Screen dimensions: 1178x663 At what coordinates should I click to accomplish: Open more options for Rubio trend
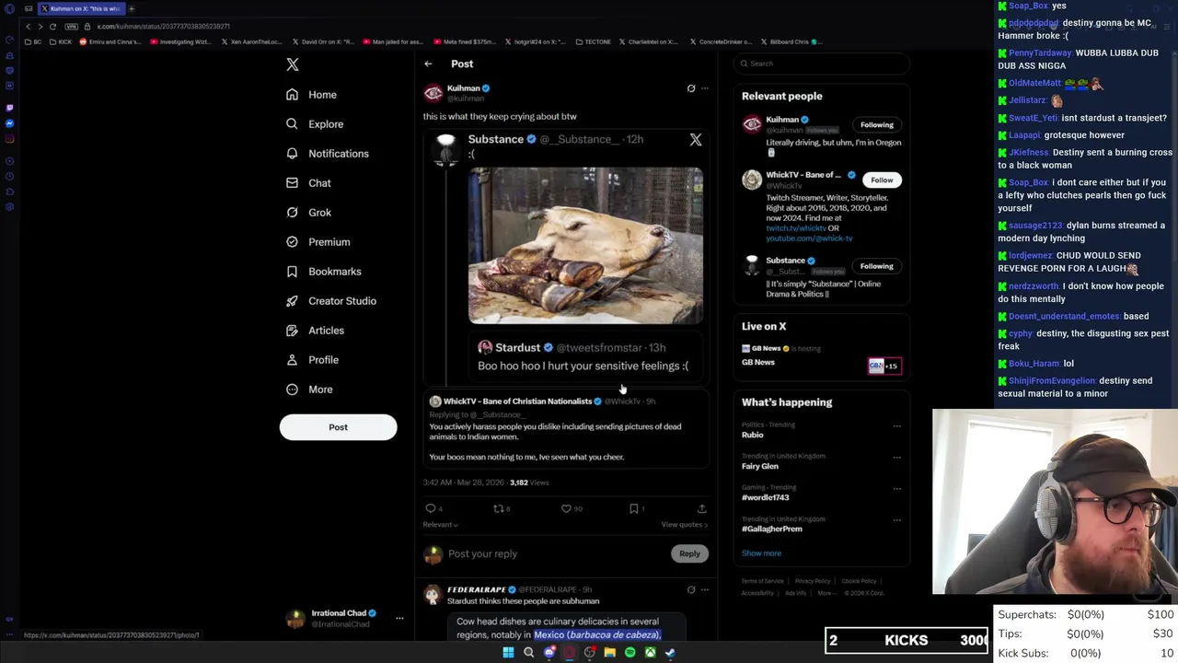[x=896, y=426]
